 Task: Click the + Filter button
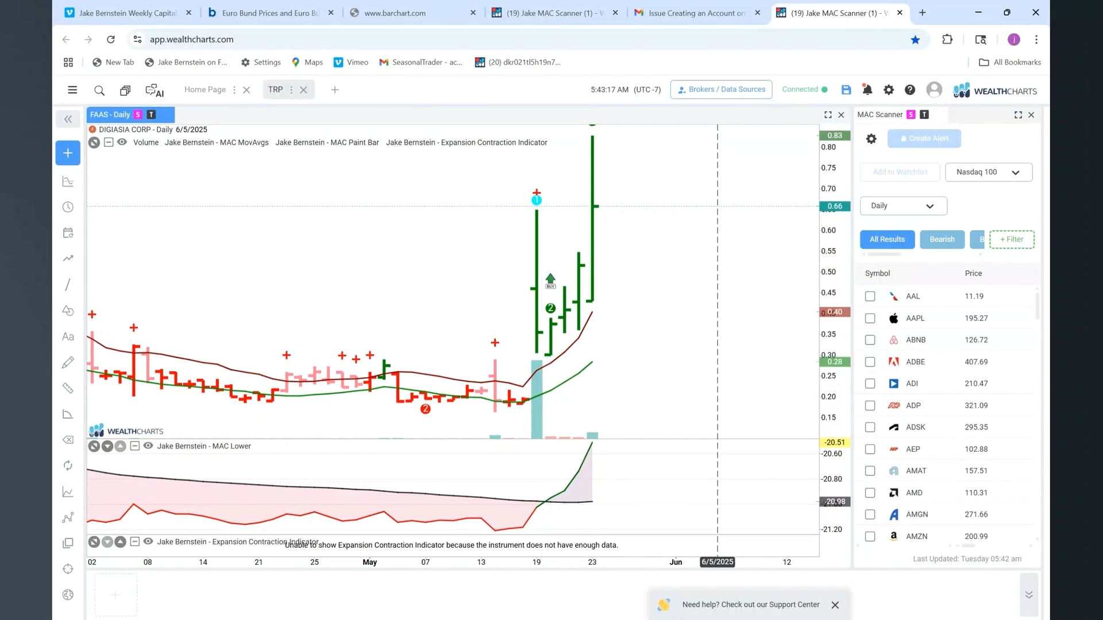pyautogui.click(x=1012, y=239)
